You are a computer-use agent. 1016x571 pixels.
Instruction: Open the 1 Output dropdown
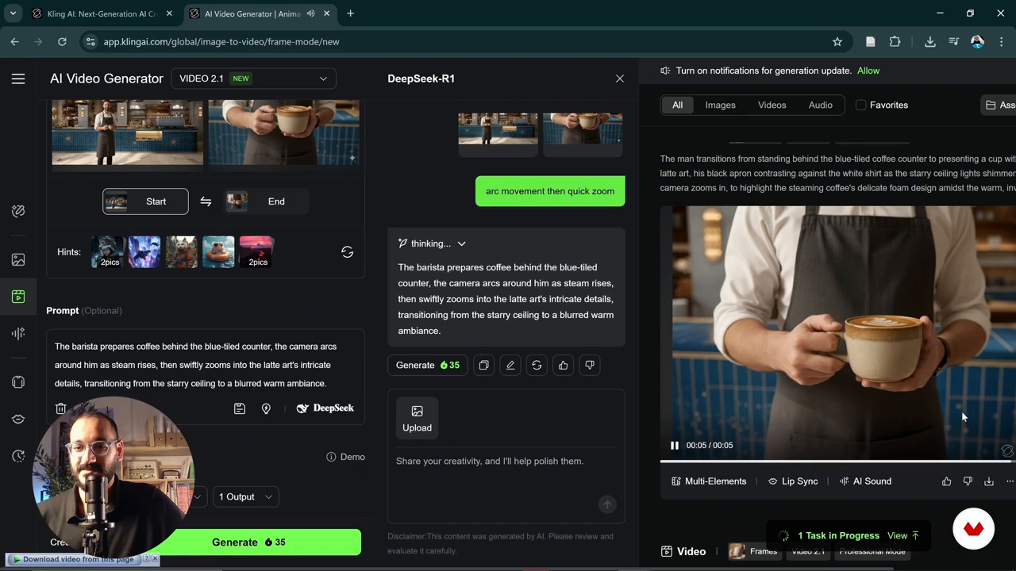(245, 497)
